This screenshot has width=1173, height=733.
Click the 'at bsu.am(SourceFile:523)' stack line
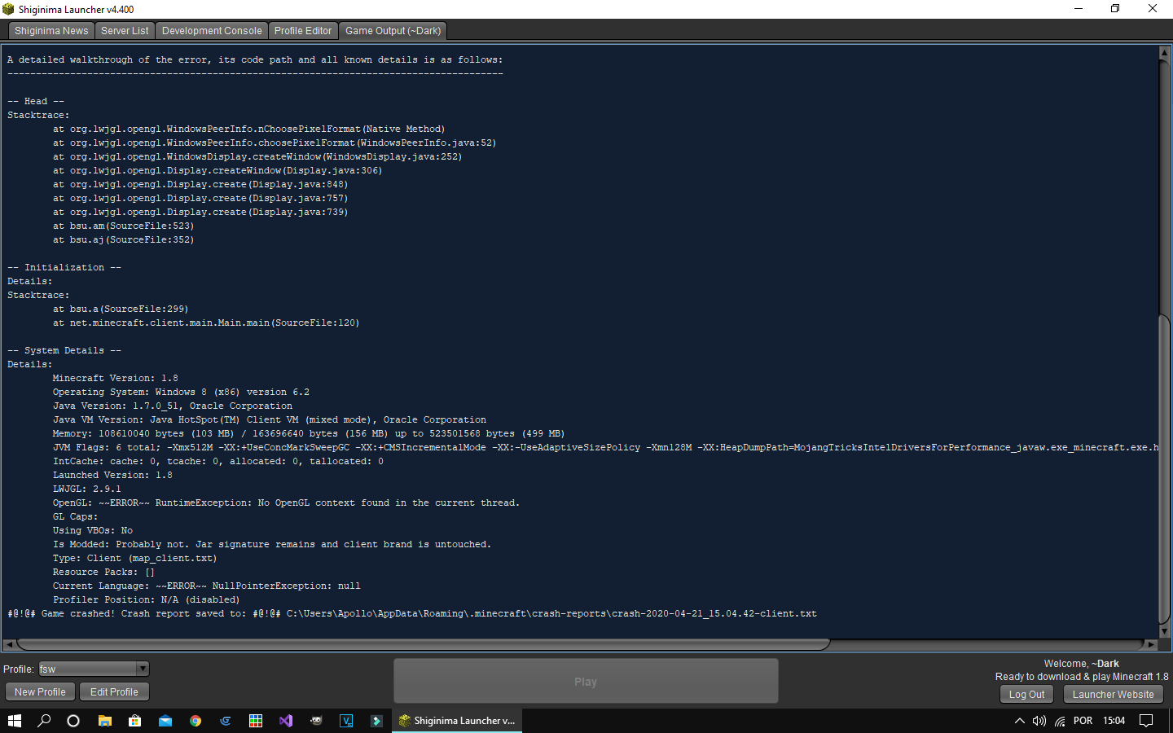(124, 226)
